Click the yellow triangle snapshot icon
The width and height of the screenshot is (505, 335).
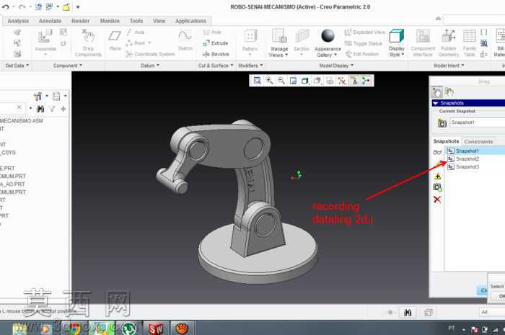point(437,177)
